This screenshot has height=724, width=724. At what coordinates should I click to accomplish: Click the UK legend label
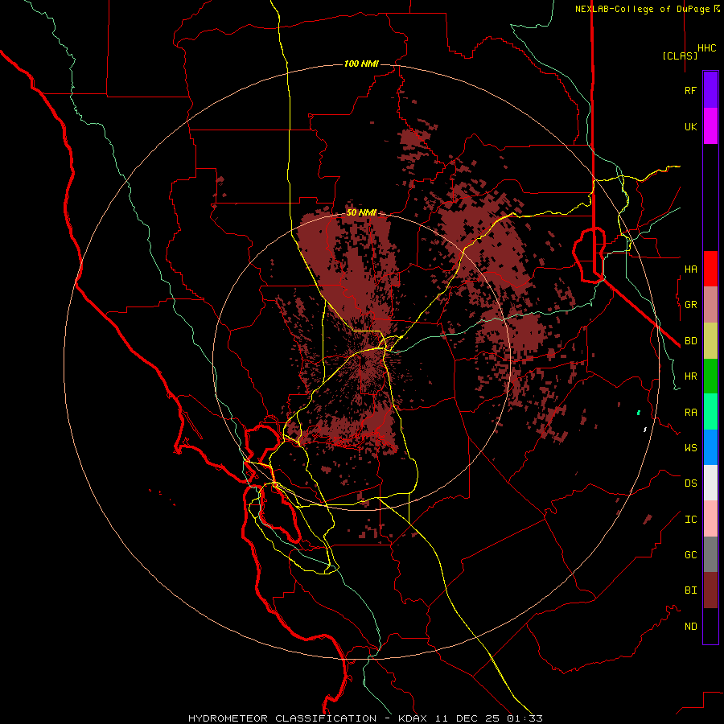coord(690,126)
